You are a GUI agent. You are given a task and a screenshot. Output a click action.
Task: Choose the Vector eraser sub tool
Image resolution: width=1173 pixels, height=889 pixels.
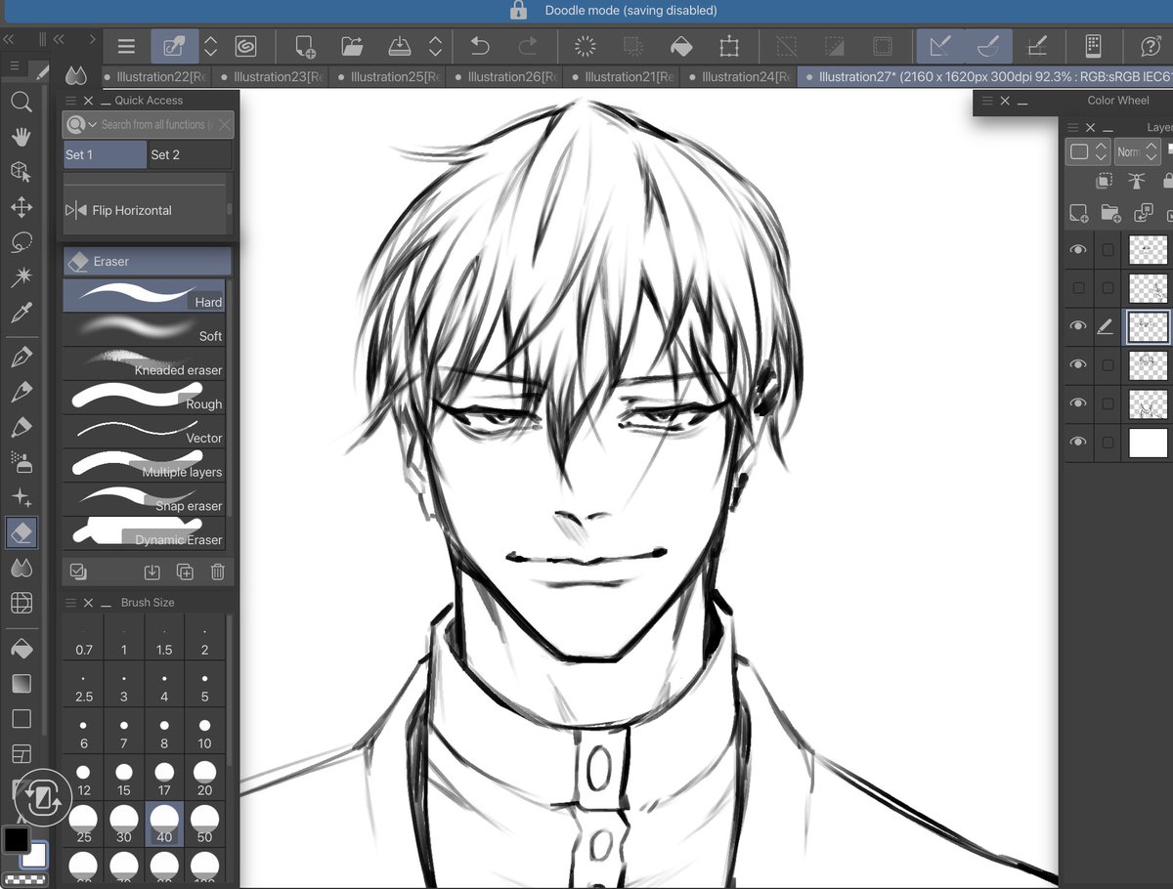pyautogui.click(x=145, y=431)
